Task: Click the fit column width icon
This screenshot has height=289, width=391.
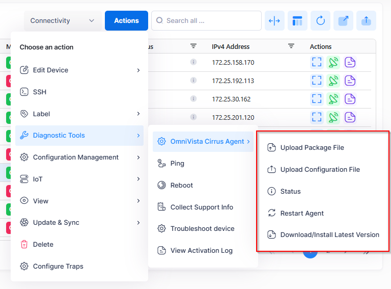Action: [x=274, y=21]
